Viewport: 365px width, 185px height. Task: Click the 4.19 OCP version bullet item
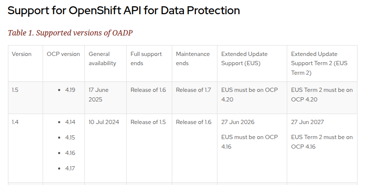[x=70, y=90]
